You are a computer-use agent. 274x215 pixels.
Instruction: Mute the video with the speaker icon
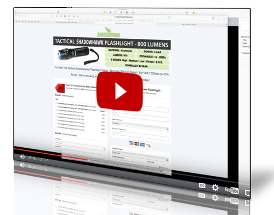[22, 156]
